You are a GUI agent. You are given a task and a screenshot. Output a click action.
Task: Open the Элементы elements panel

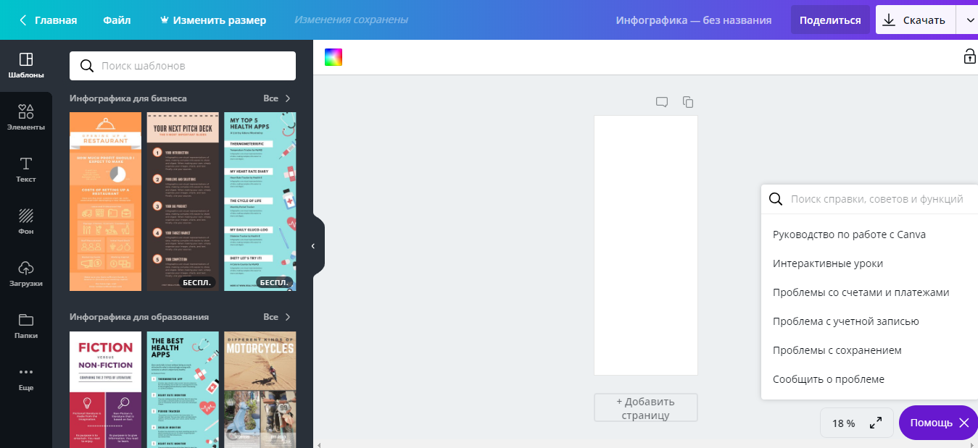click(x=25, y=117)
